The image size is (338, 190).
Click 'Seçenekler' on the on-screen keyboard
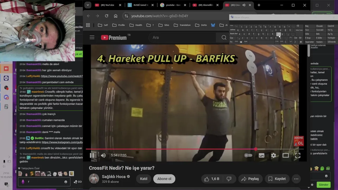coord(309,42)
